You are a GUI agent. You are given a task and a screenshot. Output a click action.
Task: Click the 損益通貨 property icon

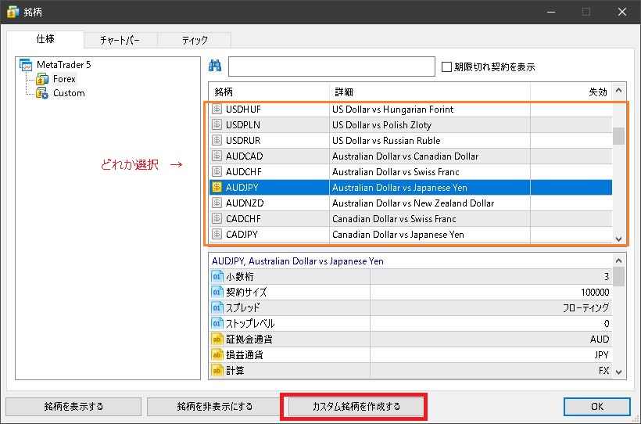point(217,355)
